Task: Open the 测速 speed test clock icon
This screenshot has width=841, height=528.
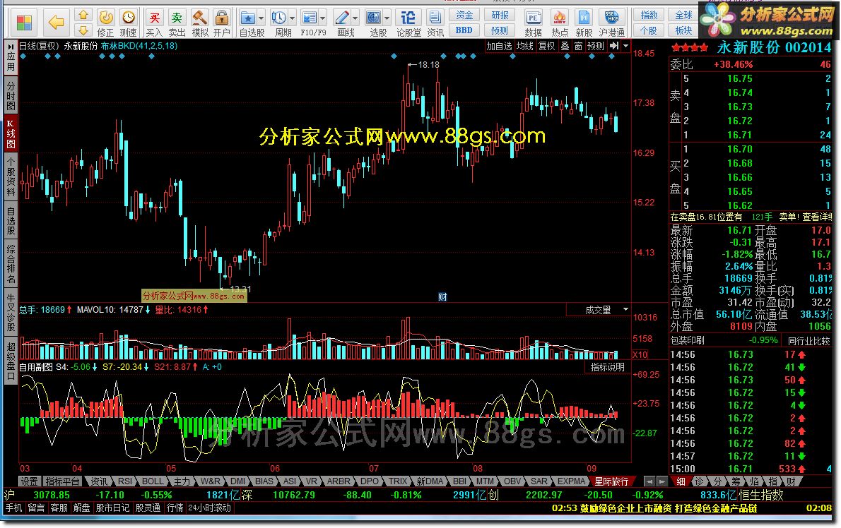Action: point(128,23)
